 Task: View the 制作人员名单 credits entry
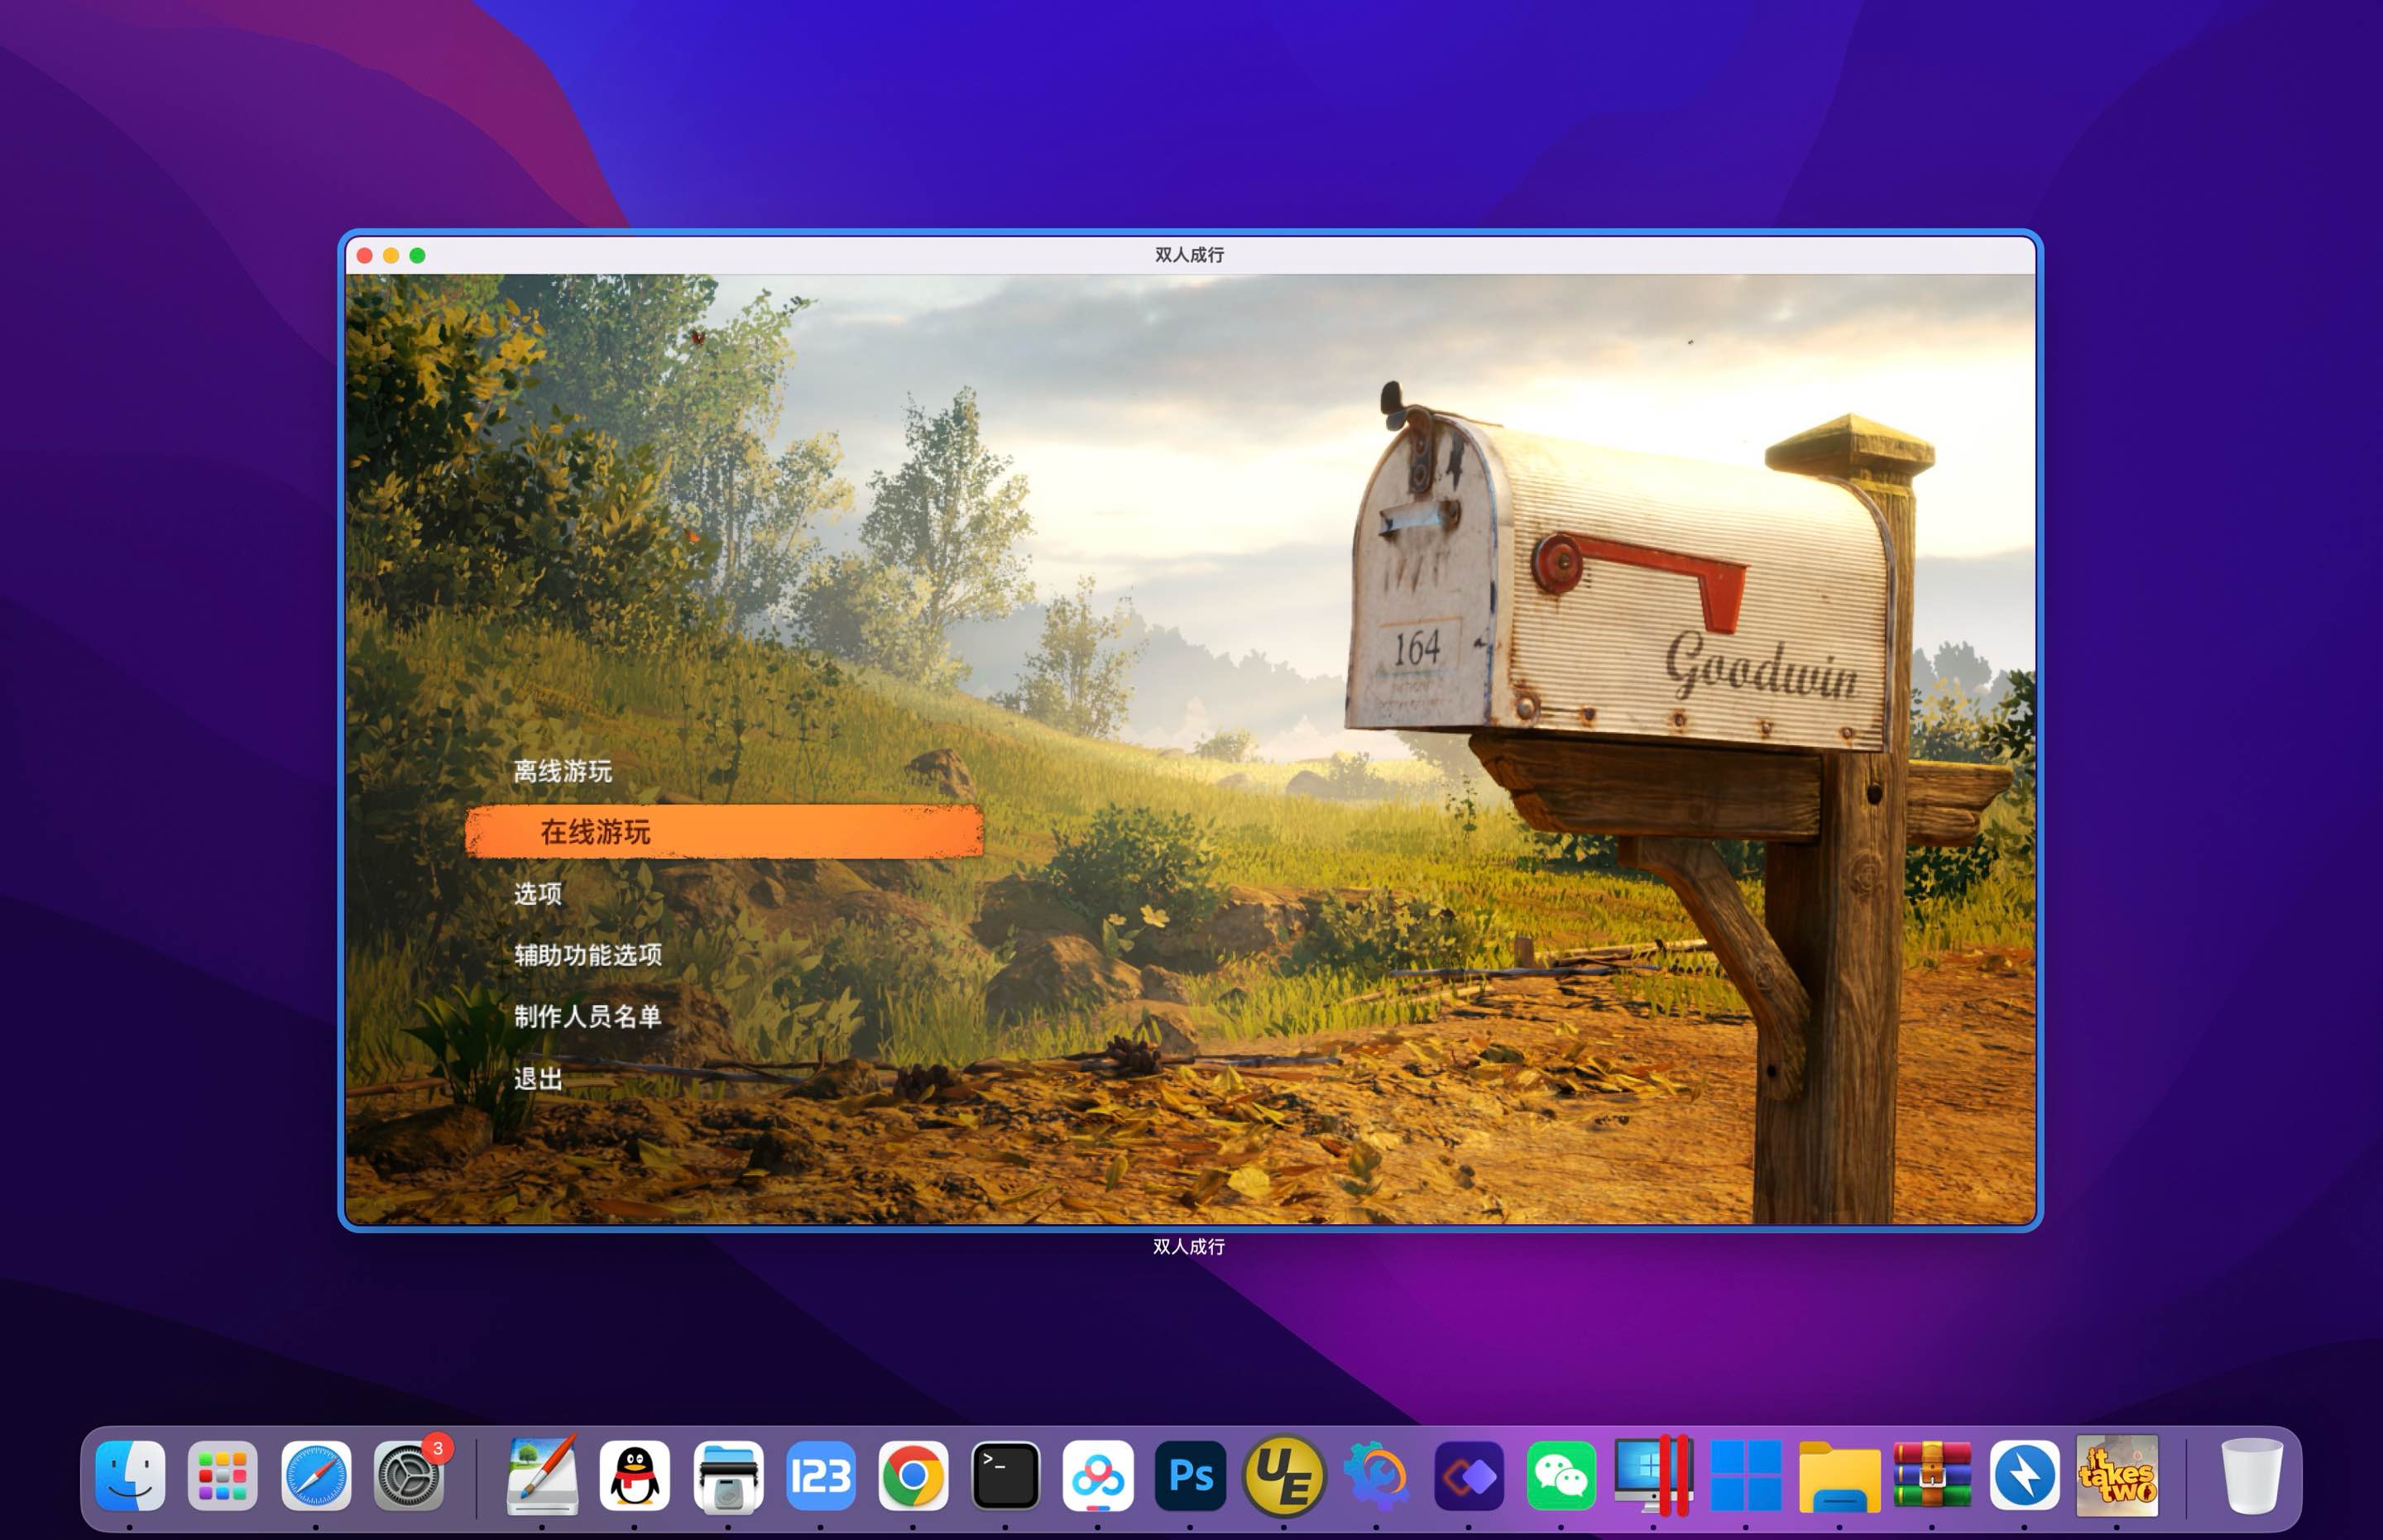pyautogui.click(x=587, y=1017)
